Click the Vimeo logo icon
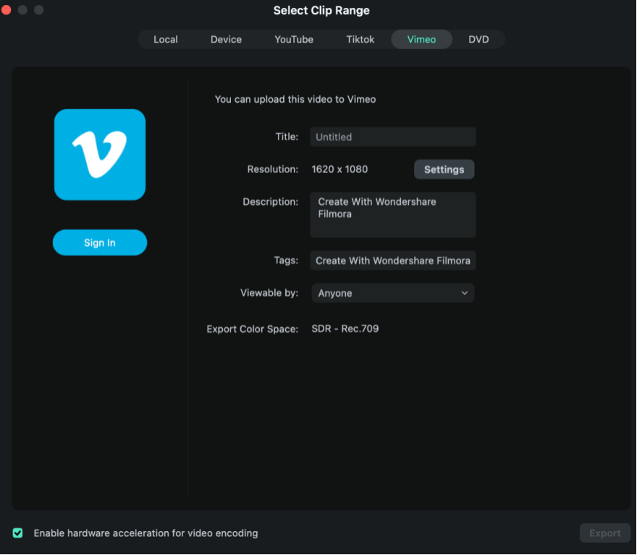637x555 pixels. (x=100, y=154)
